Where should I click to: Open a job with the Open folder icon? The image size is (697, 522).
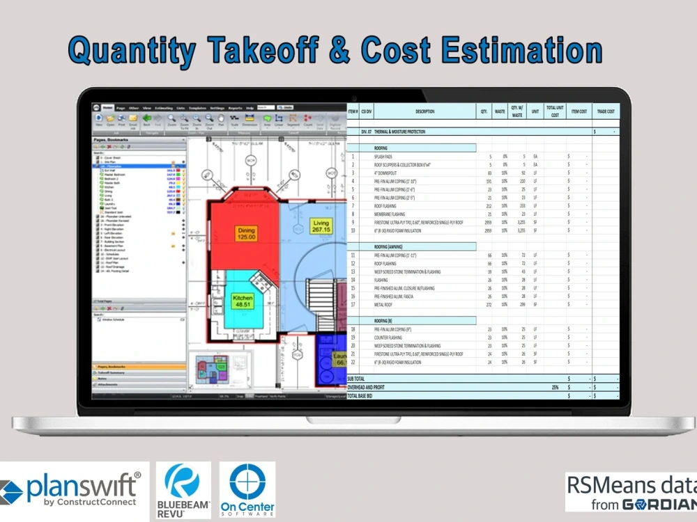click(110, 118)
